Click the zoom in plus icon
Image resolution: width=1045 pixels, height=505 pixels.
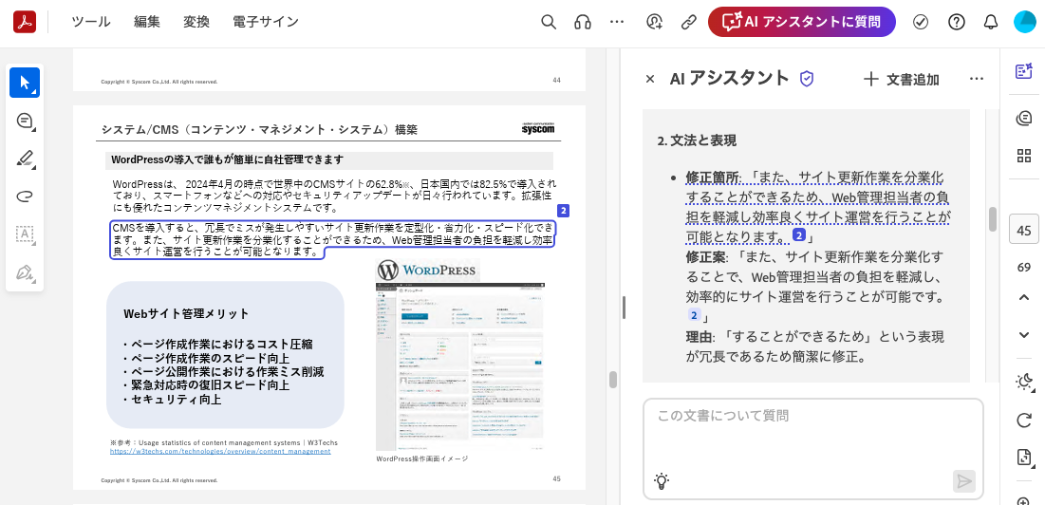pos(1024,501)
